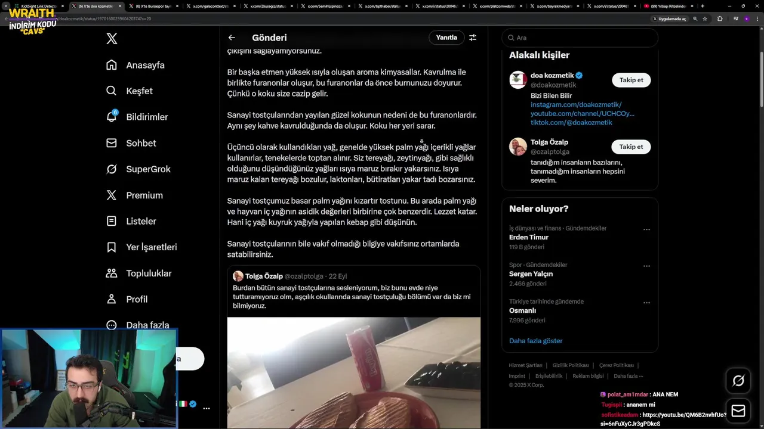764x429 pixels.
Task: Click the Topluluklar people icon
Action: pos(112,273)
